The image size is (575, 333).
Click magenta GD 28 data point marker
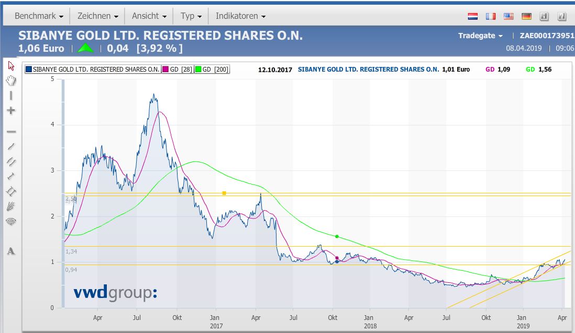pyautogui.click(x=337, y=258)
